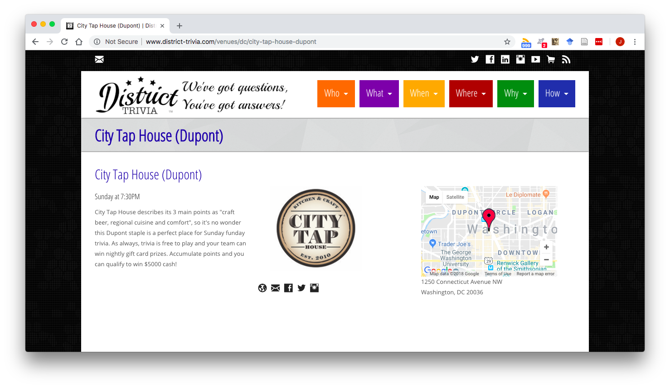Go forward with browser forward arrow
The width and height of the screenshot is (670, 388).
coord(50,42)
